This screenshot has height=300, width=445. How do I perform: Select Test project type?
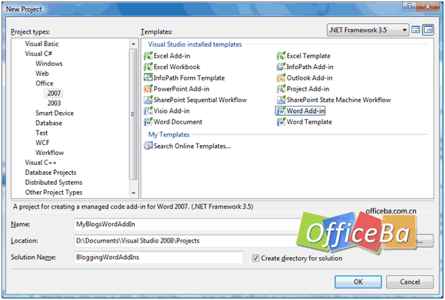41,133
